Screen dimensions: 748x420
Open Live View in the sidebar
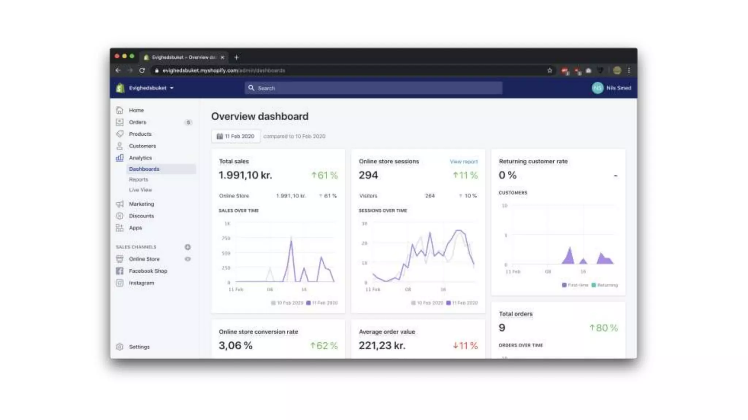pos(140,190)
